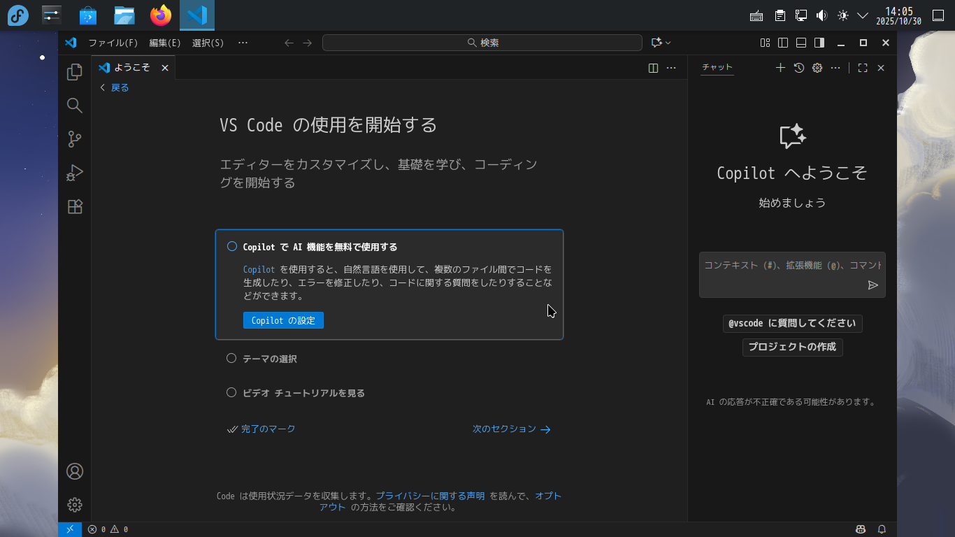Open the Copilot link in step description
This screenshot has width=955, height=537.
click(x=259, y=269)
